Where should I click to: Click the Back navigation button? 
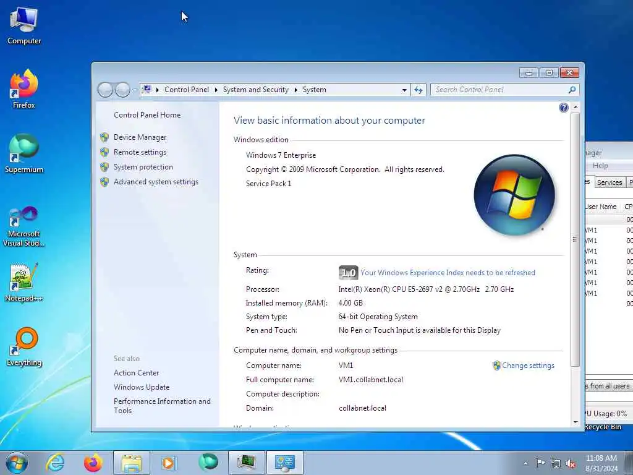tap(105, 90)
